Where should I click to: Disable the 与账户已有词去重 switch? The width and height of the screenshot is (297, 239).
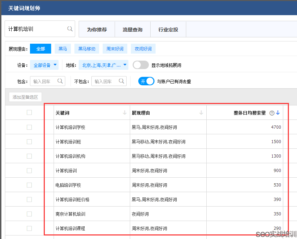[x=146, y=81]
